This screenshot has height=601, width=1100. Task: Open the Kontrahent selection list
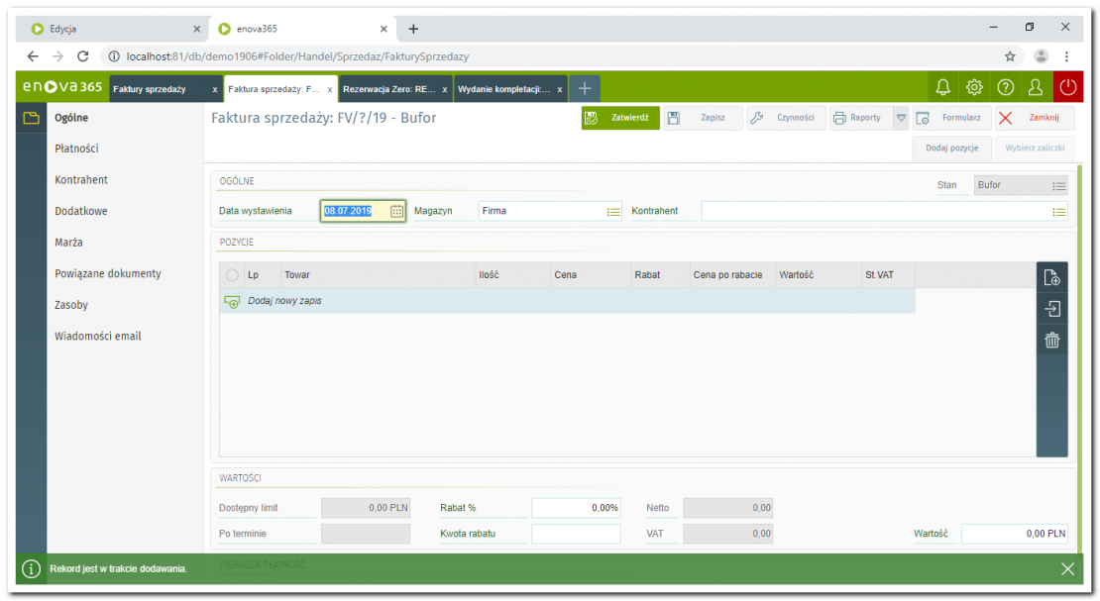1059,211
